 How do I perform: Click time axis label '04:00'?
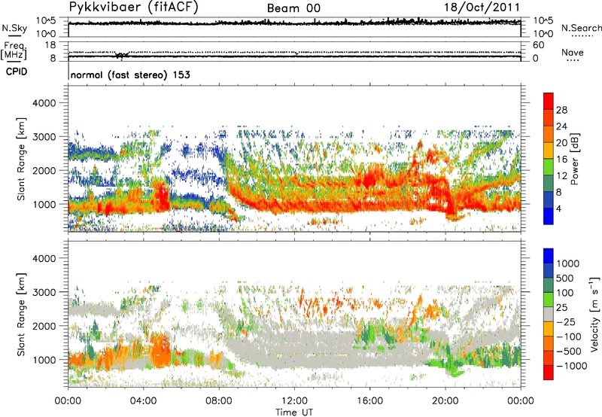pyautogui.click(x=144, y=401)
